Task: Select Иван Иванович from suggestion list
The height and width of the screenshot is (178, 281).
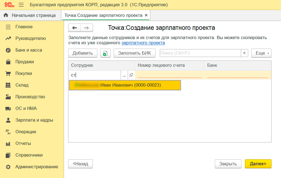Action: 125,85
